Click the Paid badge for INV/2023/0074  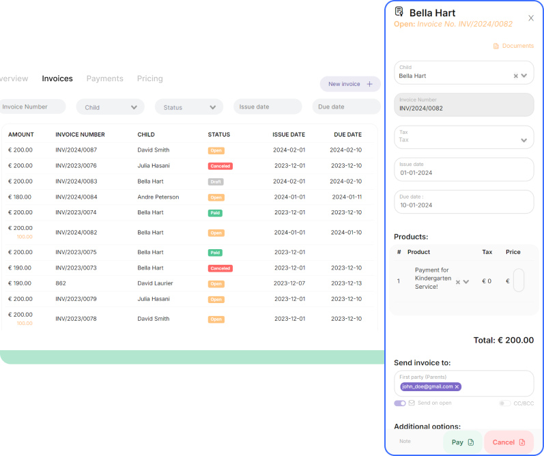point(215,213)
